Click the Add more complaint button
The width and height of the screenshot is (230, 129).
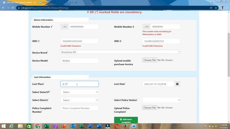pyautogui.click(x=126, y=120)
